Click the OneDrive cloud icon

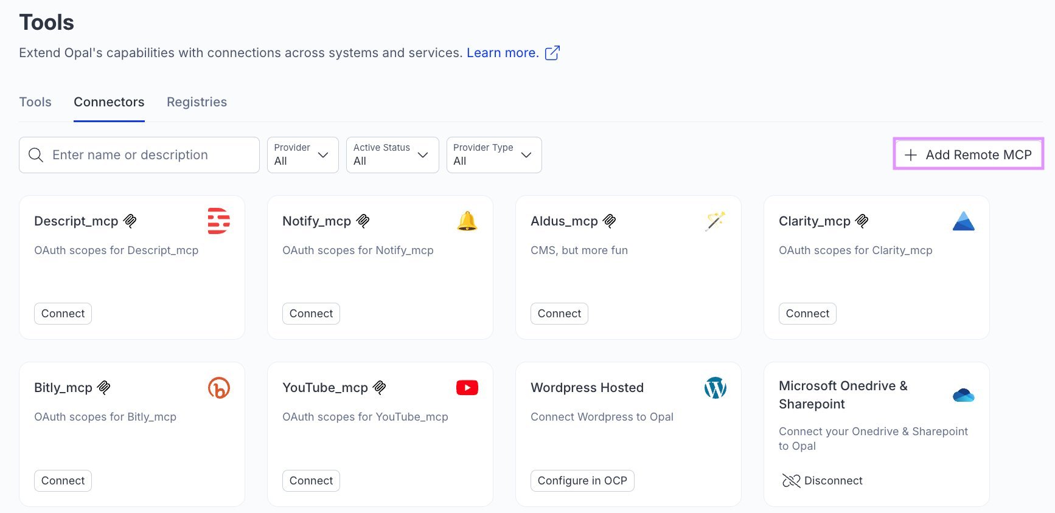[x=963, y=396]
